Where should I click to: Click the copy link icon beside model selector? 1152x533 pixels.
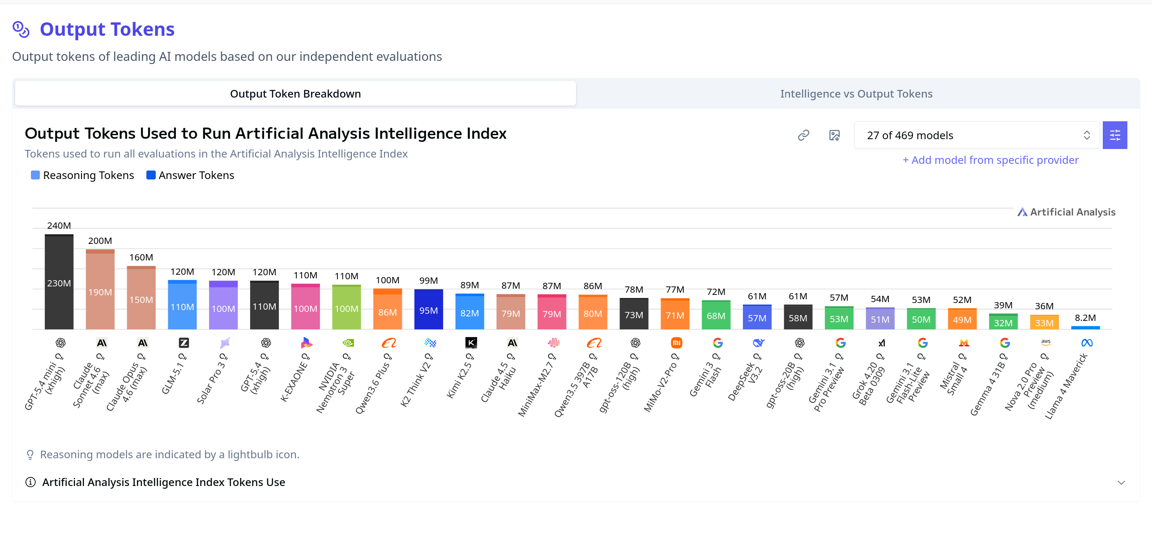pyautogui.click(x=803, y=135)
